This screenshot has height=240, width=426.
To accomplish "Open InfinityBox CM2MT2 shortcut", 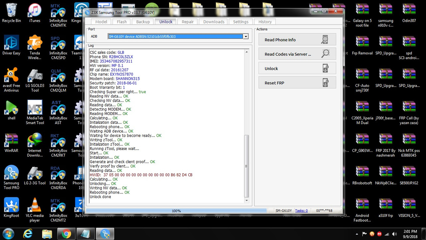I will pos(58,210).
